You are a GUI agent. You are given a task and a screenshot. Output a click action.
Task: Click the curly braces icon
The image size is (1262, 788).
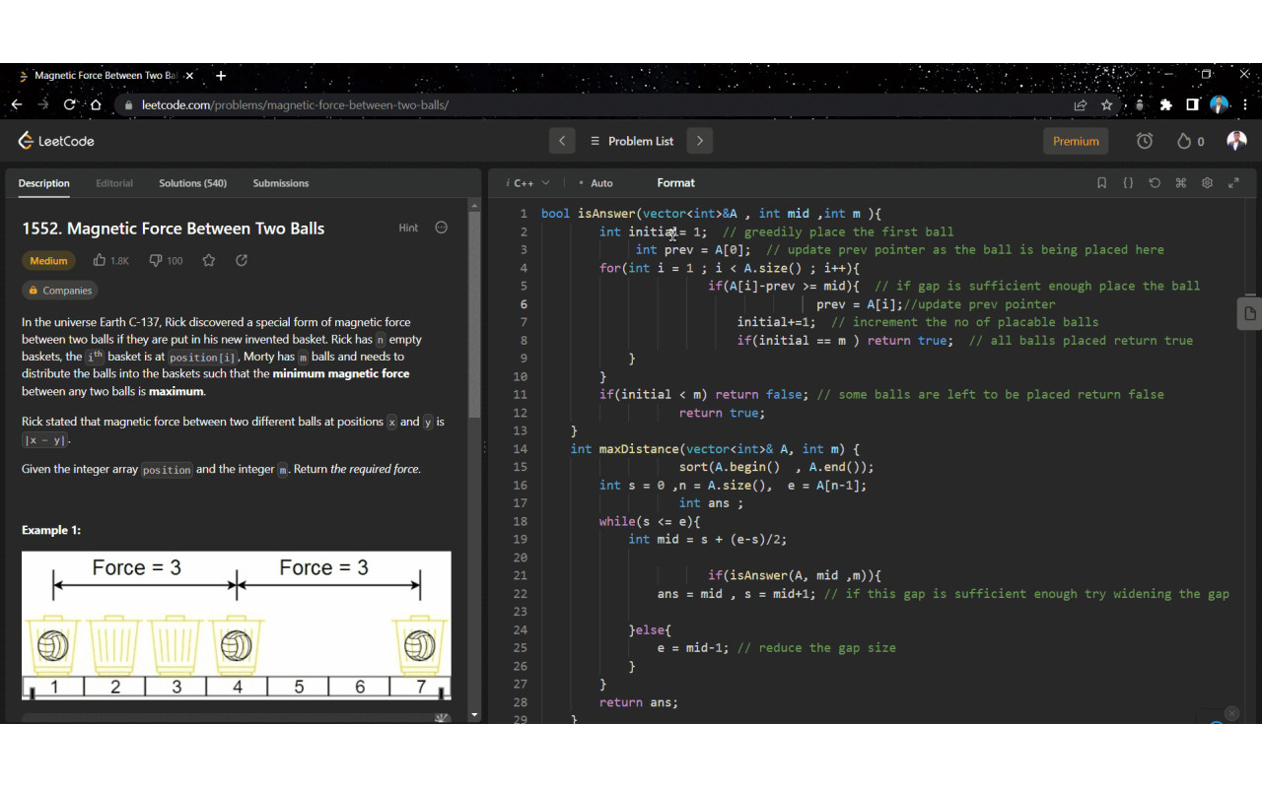1128,183
